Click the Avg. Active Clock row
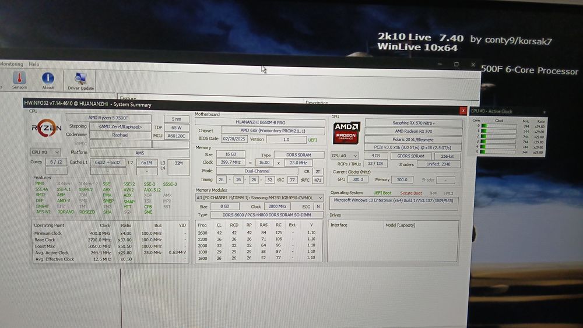Image resolution: width=583 pixels, height=328 pixels. (110, 252)
